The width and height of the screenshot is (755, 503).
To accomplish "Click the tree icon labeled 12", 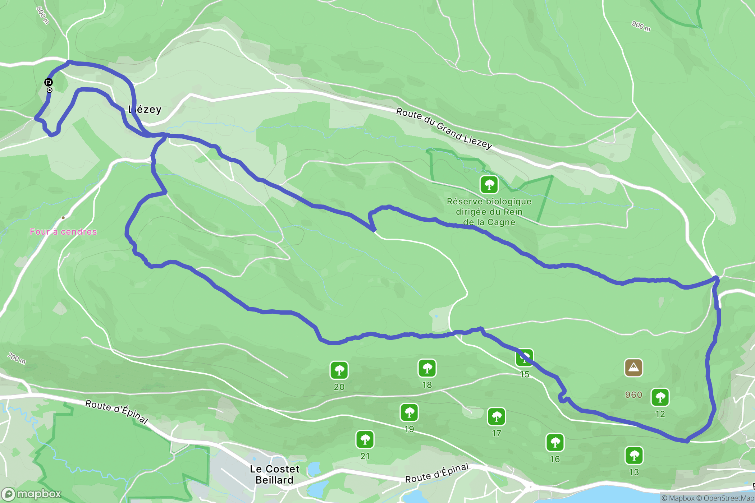I will coord(660,397).
